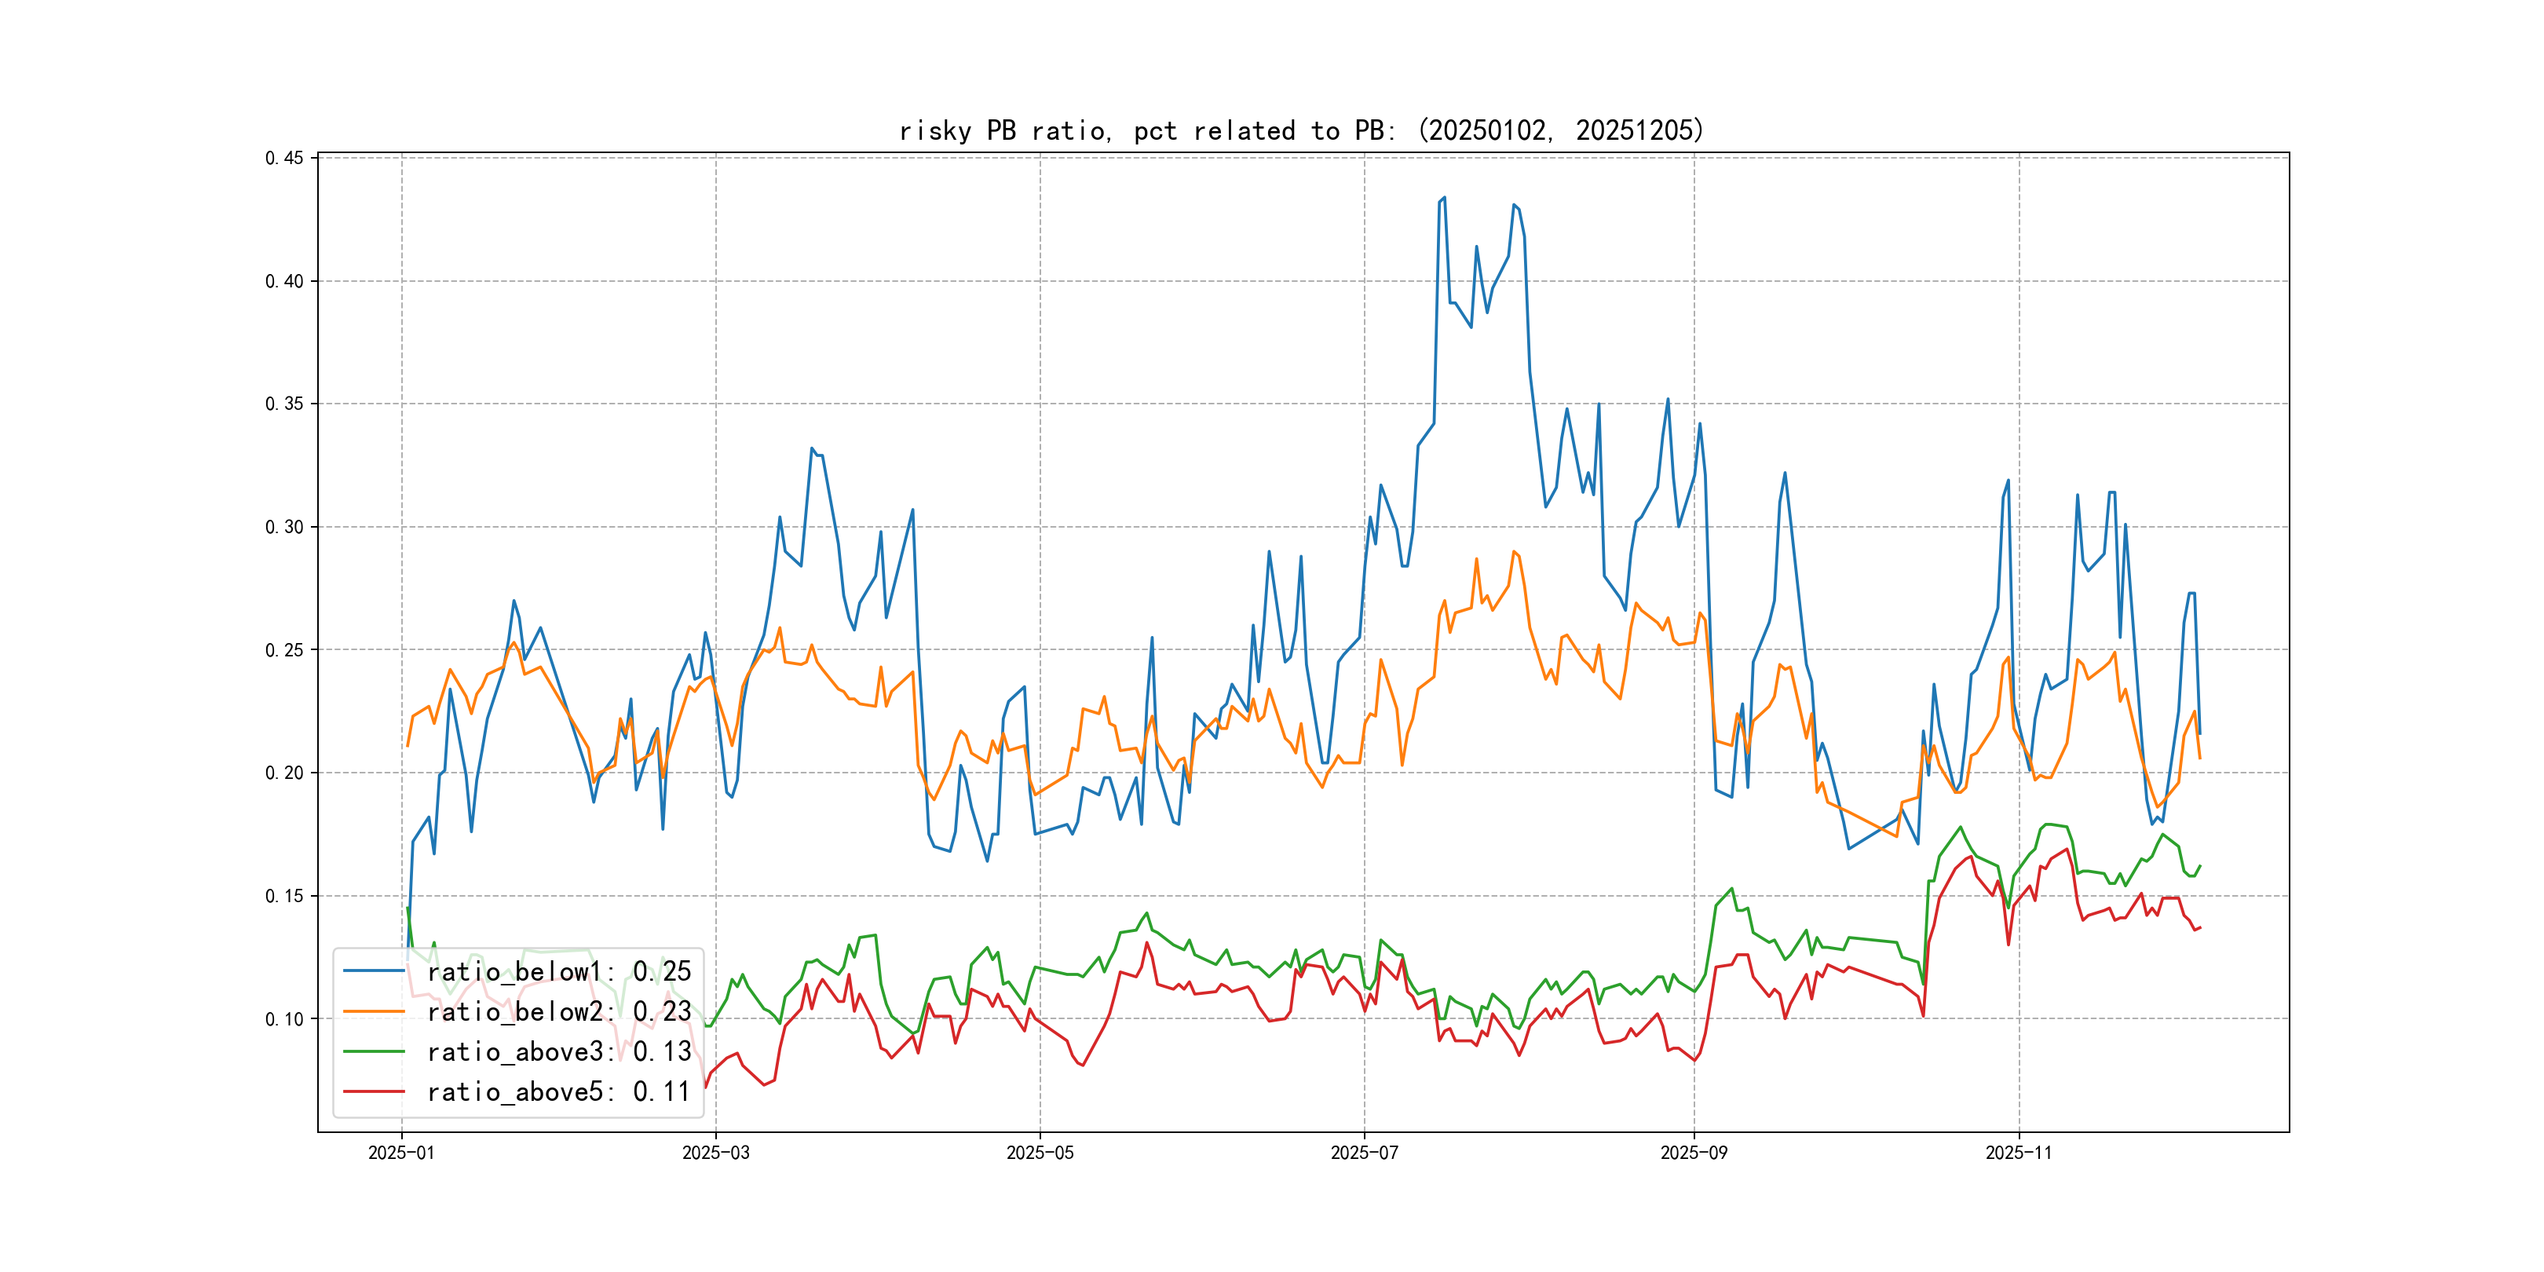Screen dimensions: 2544x1272
Task: Click the blue ratio_below1 legend line swatch
Action: (373, 972)
